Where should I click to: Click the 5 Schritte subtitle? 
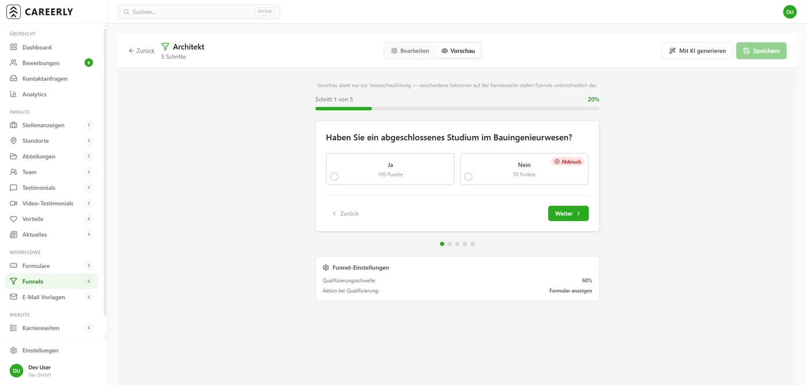(174, 57)
